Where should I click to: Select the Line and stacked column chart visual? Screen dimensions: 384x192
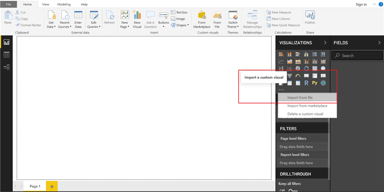click(x=306, y=61)
